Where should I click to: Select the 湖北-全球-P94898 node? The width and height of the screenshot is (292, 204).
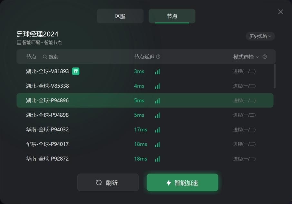pyautogui.click(x=47, y=115)
